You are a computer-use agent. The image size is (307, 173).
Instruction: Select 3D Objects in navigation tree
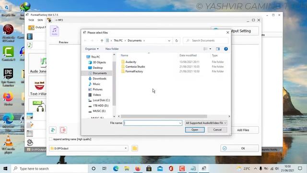click(99, 62)
